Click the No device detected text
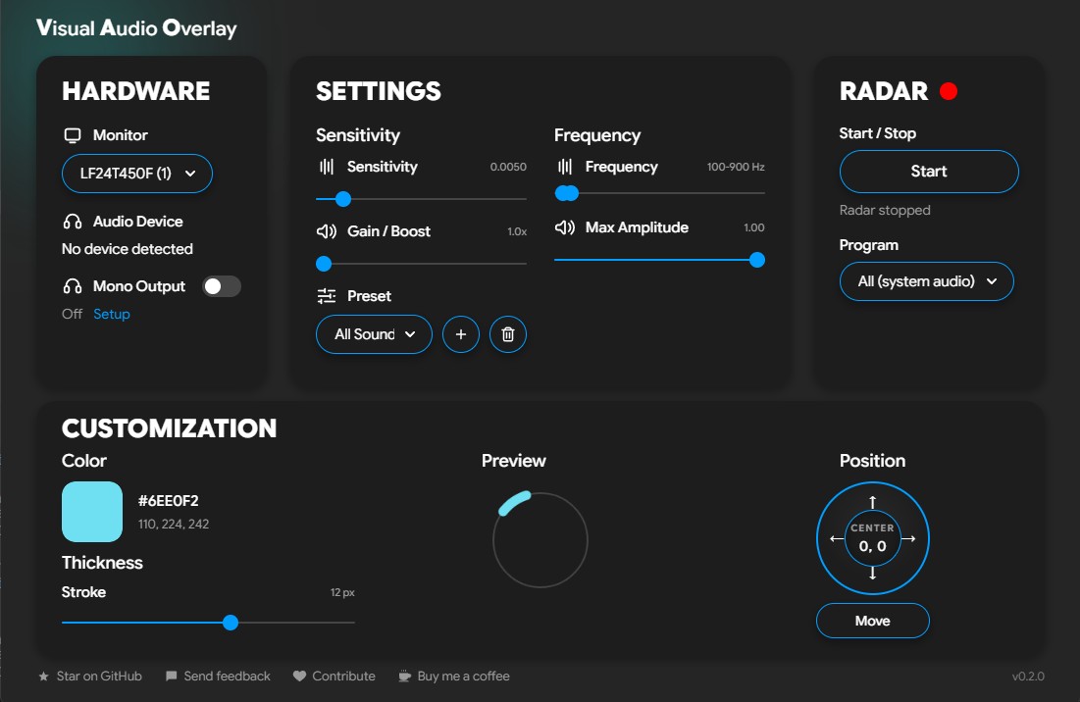Viewport: 1080px width, 702px height. pos(128,249)
